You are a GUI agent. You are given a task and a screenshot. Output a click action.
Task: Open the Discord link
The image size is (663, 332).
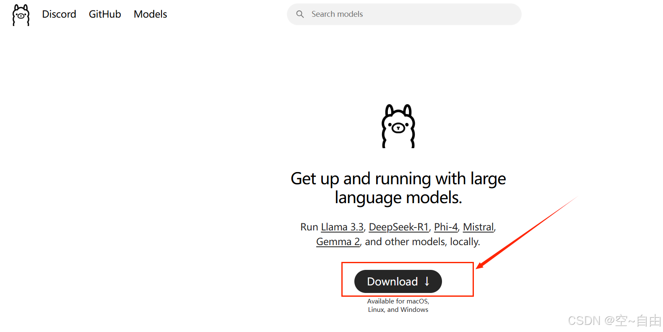[x=59, y=14]
